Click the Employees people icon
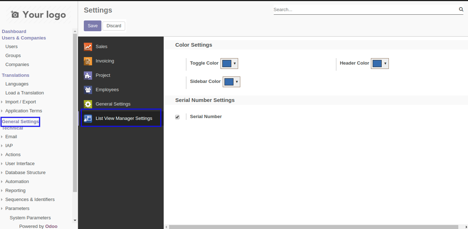This screenshot has height=229, width=468. click(x=88, y=90)
